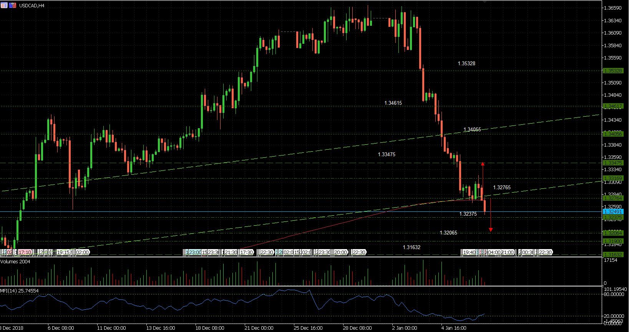Click the green 1.32064 price axis tag
This screenshot has width=629, height=332.
613,233
